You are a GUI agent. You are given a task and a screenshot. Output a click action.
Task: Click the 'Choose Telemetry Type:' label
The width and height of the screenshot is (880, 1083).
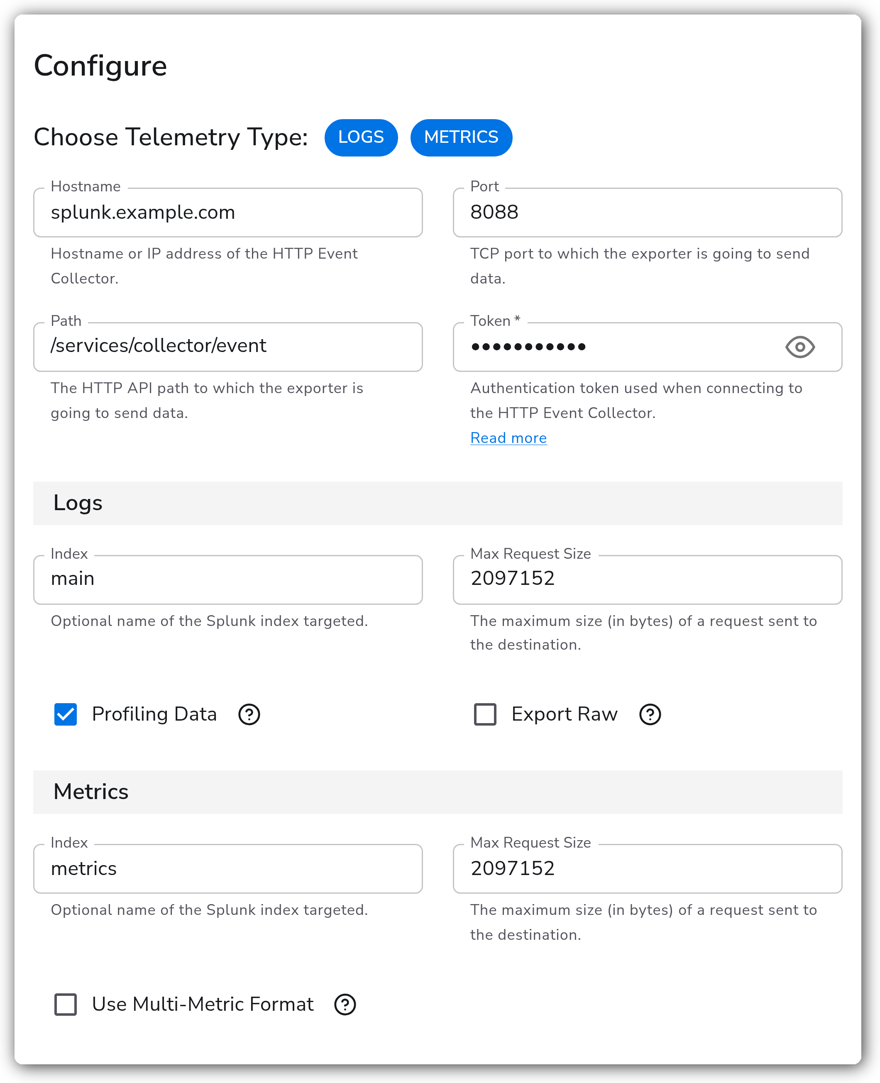171,137
